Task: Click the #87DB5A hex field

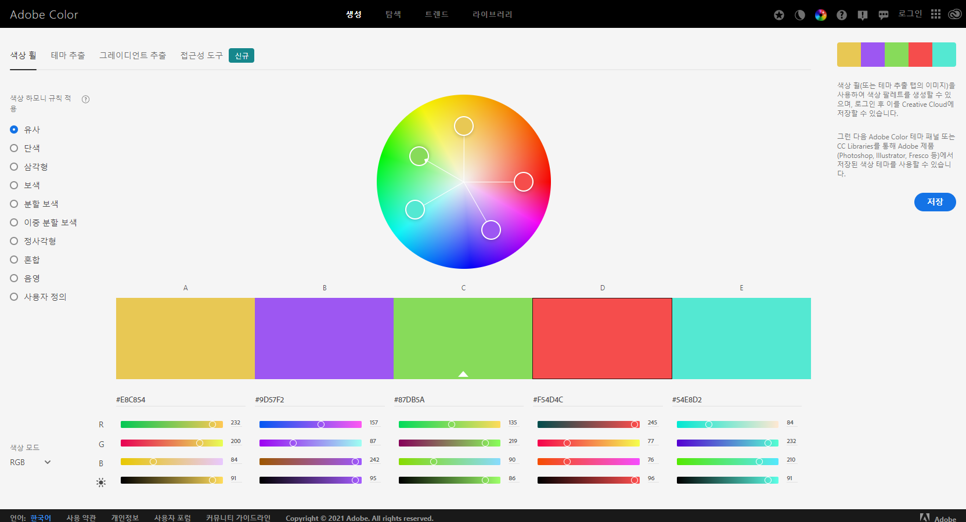Action: pyautogui.click(x=459, y=399)
